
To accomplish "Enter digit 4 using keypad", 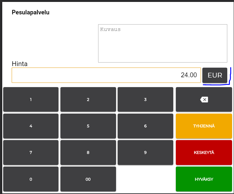I will 31,126.
